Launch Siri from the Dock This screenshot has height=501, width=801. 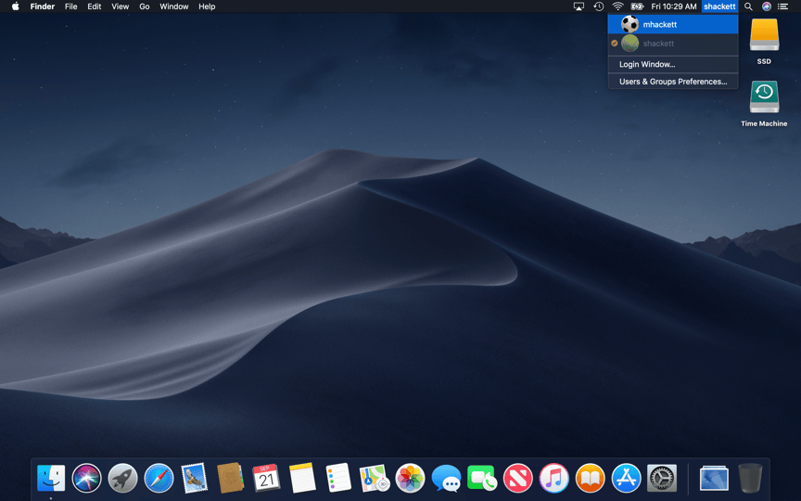point(87,479)
